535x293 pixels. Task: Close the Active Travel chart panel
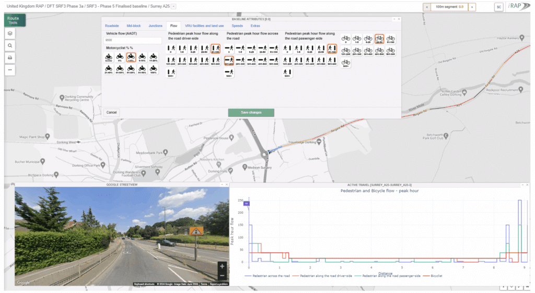[527, 185]
